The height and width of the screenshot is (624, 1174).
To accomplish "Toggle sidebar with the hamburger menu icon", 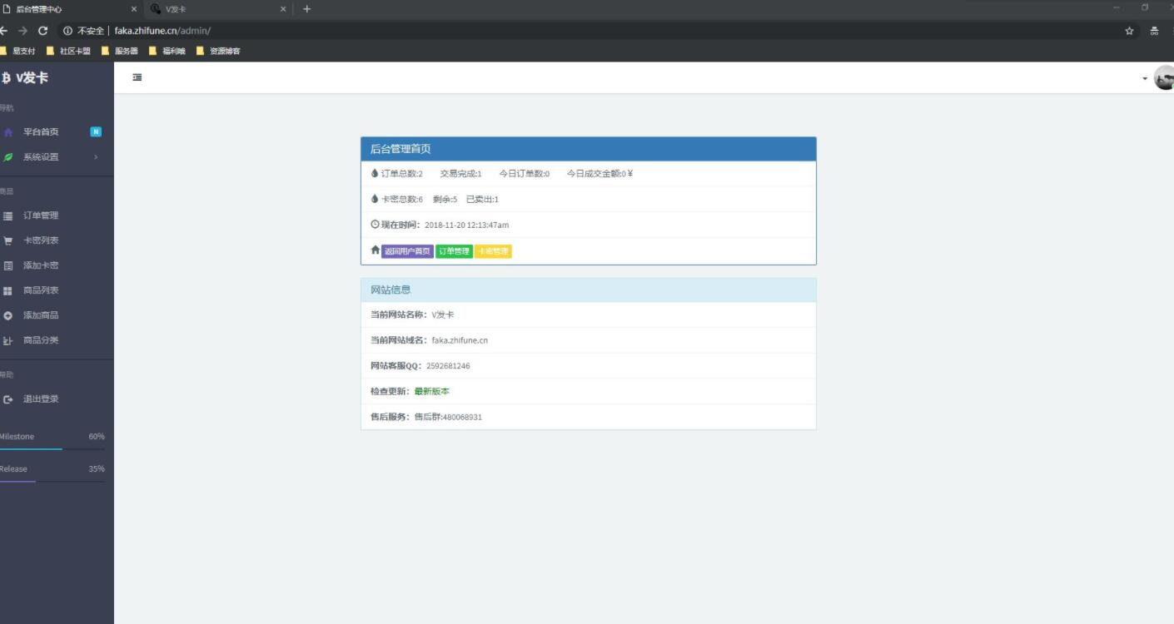I will coord(137,77).
